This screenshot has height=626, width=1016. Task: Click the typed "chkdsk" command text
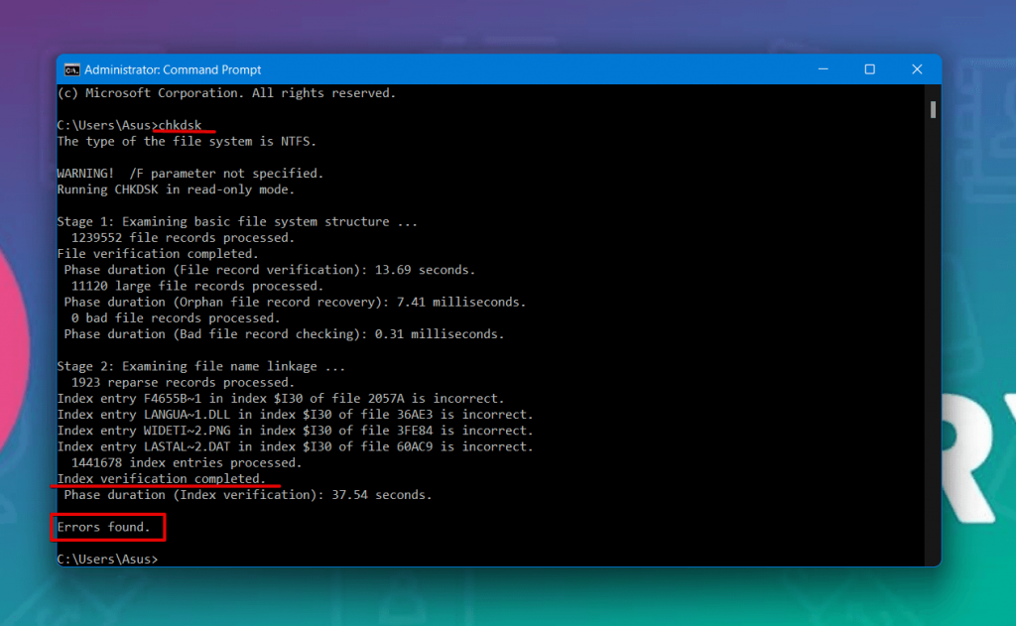(x=184, y=125)
